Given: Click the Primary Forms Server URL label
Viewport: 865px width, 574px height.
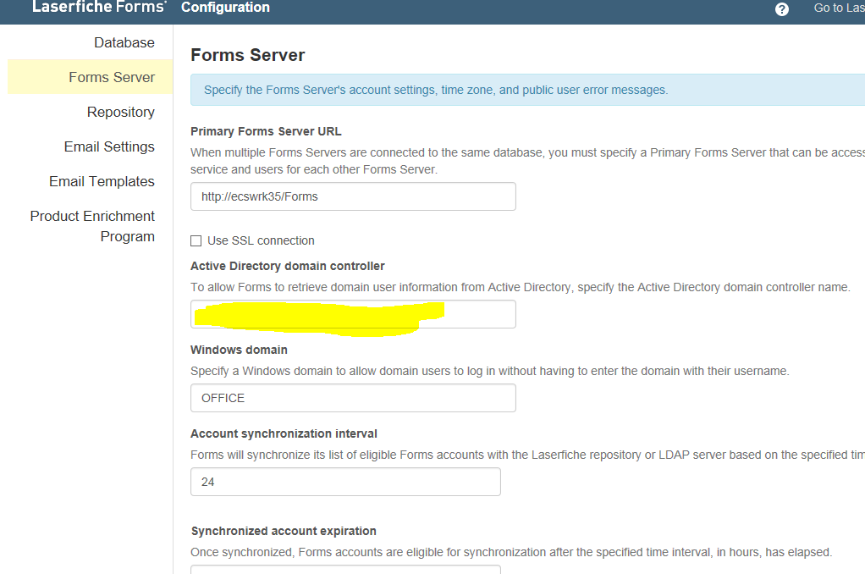Looking at the screenshot, I should [x=266, y=131].
